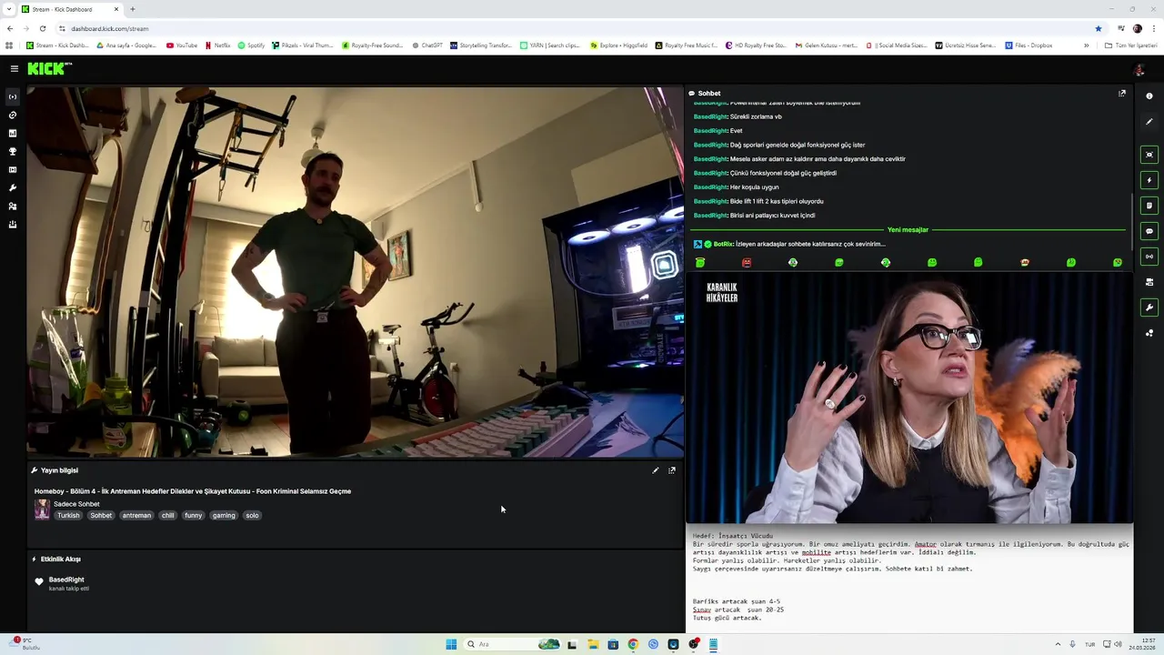
Task: Click the stacked layers icon in right sidebar
Action: (x=1149, y=282)
